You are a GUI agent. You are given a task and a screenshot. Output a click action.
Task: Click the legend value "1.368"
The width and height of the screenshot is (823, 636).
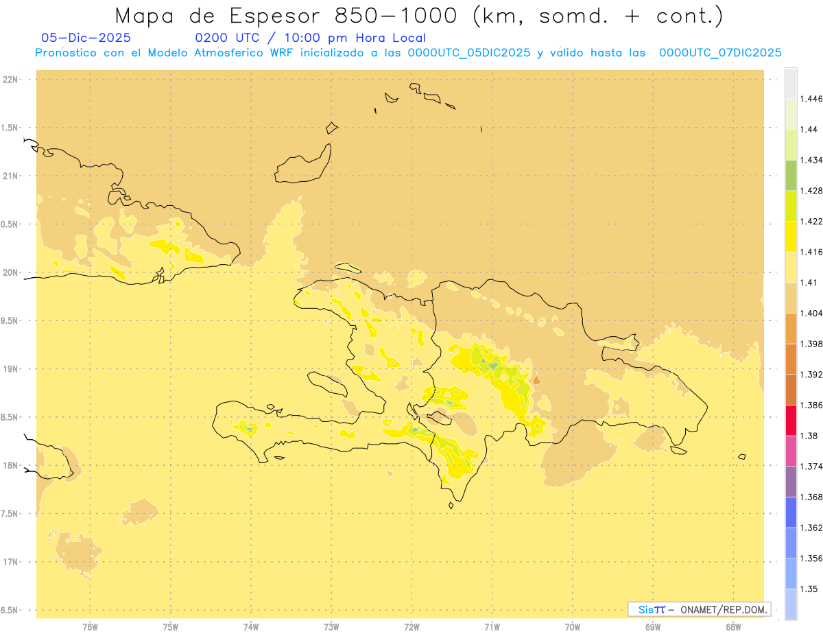[x=811, y=497]
